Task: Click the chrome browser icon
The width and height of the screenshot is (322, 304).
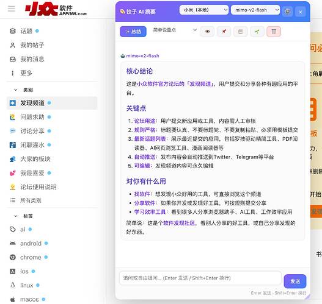Action: [x=13, y=257]
